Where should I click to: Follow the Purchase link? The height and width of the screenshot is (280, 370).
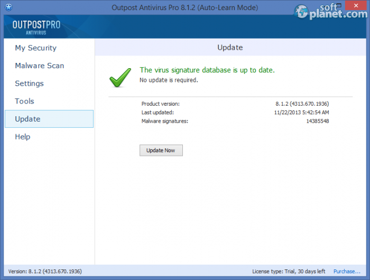tap(347, 272)
